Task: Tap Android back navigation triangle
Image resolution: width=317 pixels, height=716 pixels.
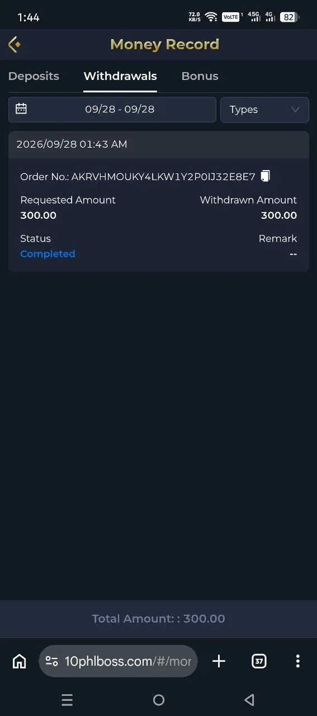Action: (x=249, y=700)
